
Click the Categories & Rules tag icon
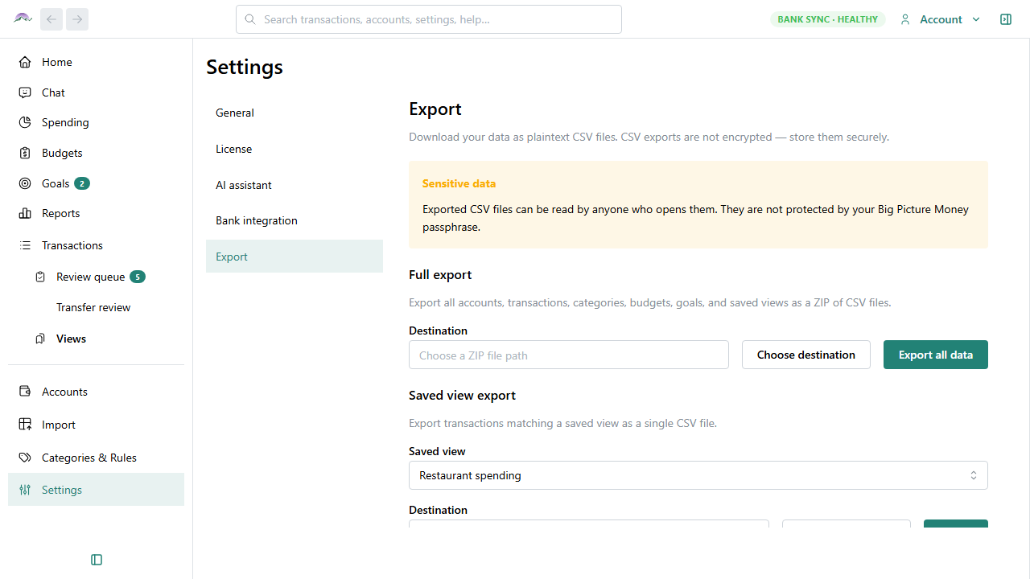pos(25,458)
